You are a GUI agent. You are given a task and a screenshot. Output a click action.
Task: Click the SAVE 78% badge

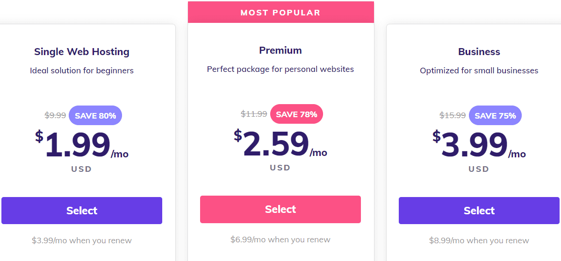pyautogui.click(x=296, y=114)
